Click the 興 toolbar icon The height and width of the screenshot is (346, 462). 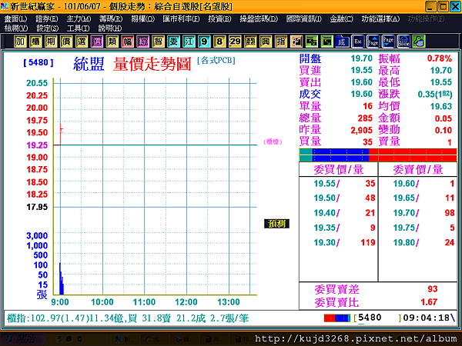(266, 42)
